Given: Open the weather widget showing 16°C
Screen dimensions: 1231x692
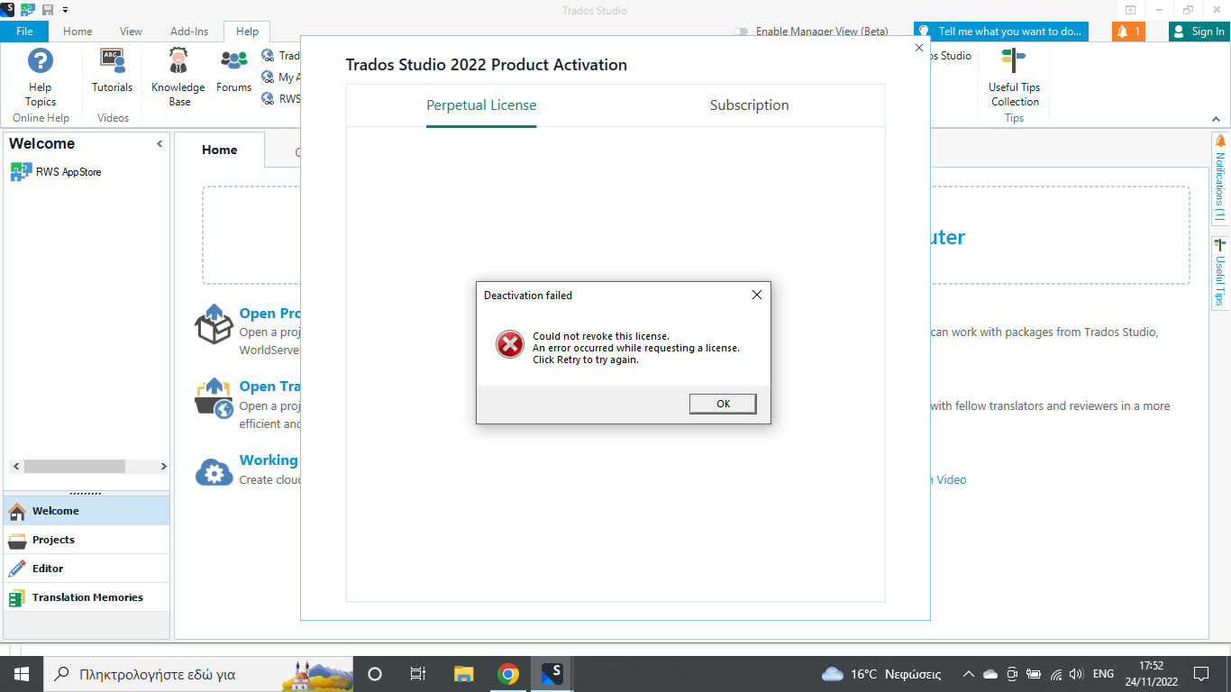Looking at the screenshot, I should pyautogui.click(x=881, y=674).
